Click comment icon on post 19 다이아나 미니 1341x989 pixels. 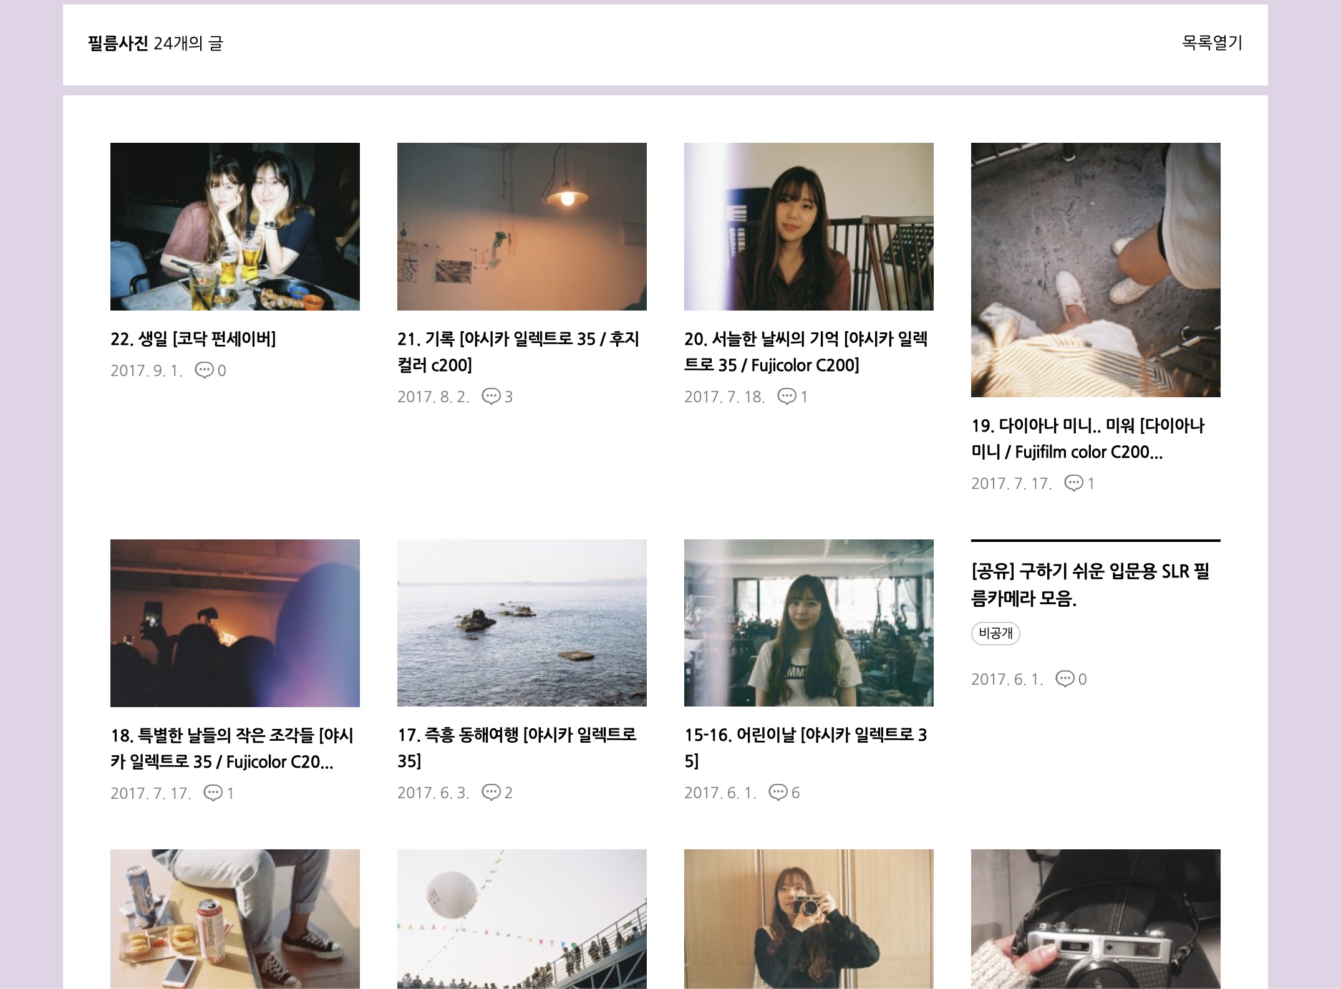[1073, 483]
